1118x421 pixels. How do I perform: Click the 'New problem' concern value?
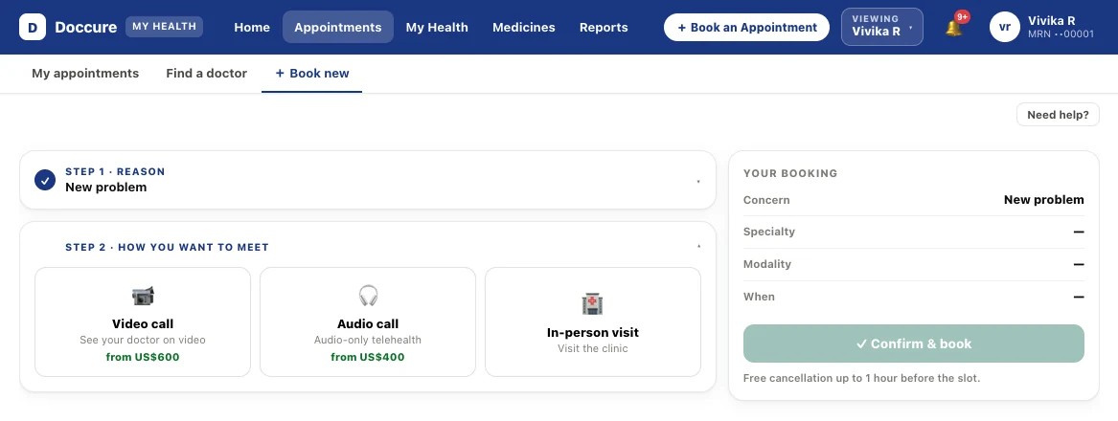1044,200
